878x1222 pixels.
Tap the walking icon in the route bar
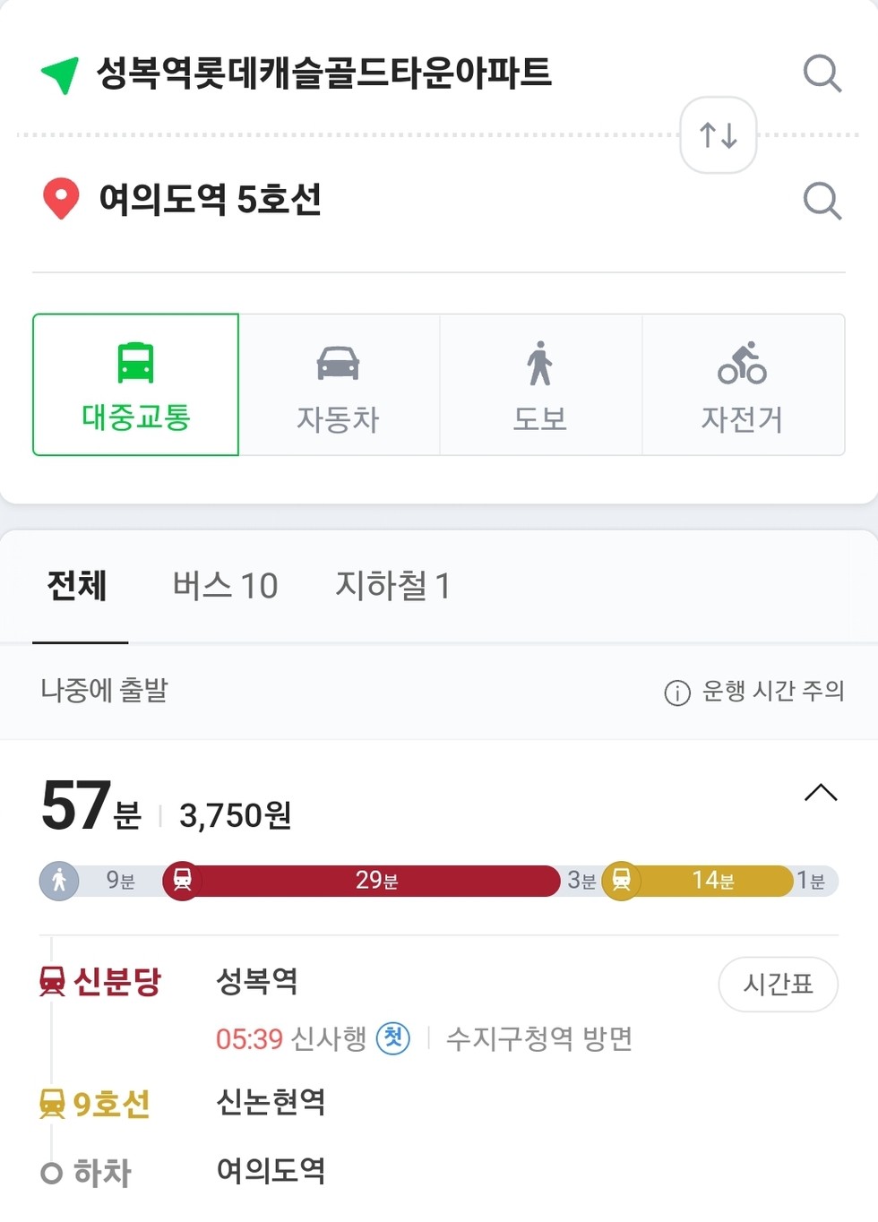tap(59, 882)
